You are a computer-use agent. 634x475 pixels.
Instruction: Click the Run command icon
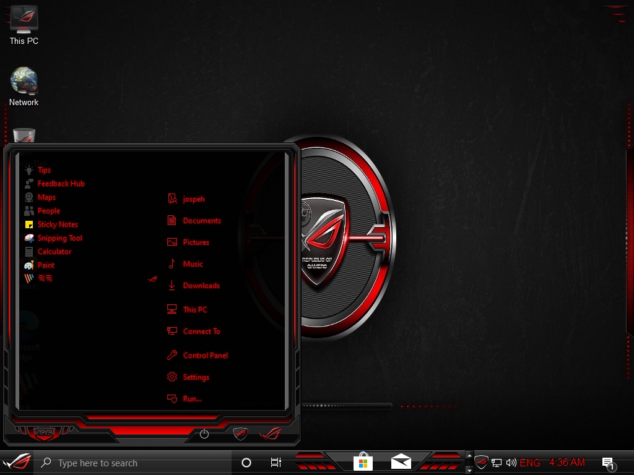pos(172,399)
